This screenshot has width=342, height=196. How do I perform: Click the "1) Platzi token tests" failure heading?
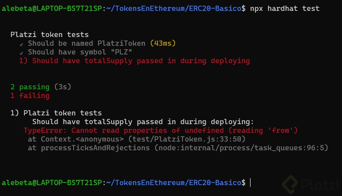coord(56,113)
